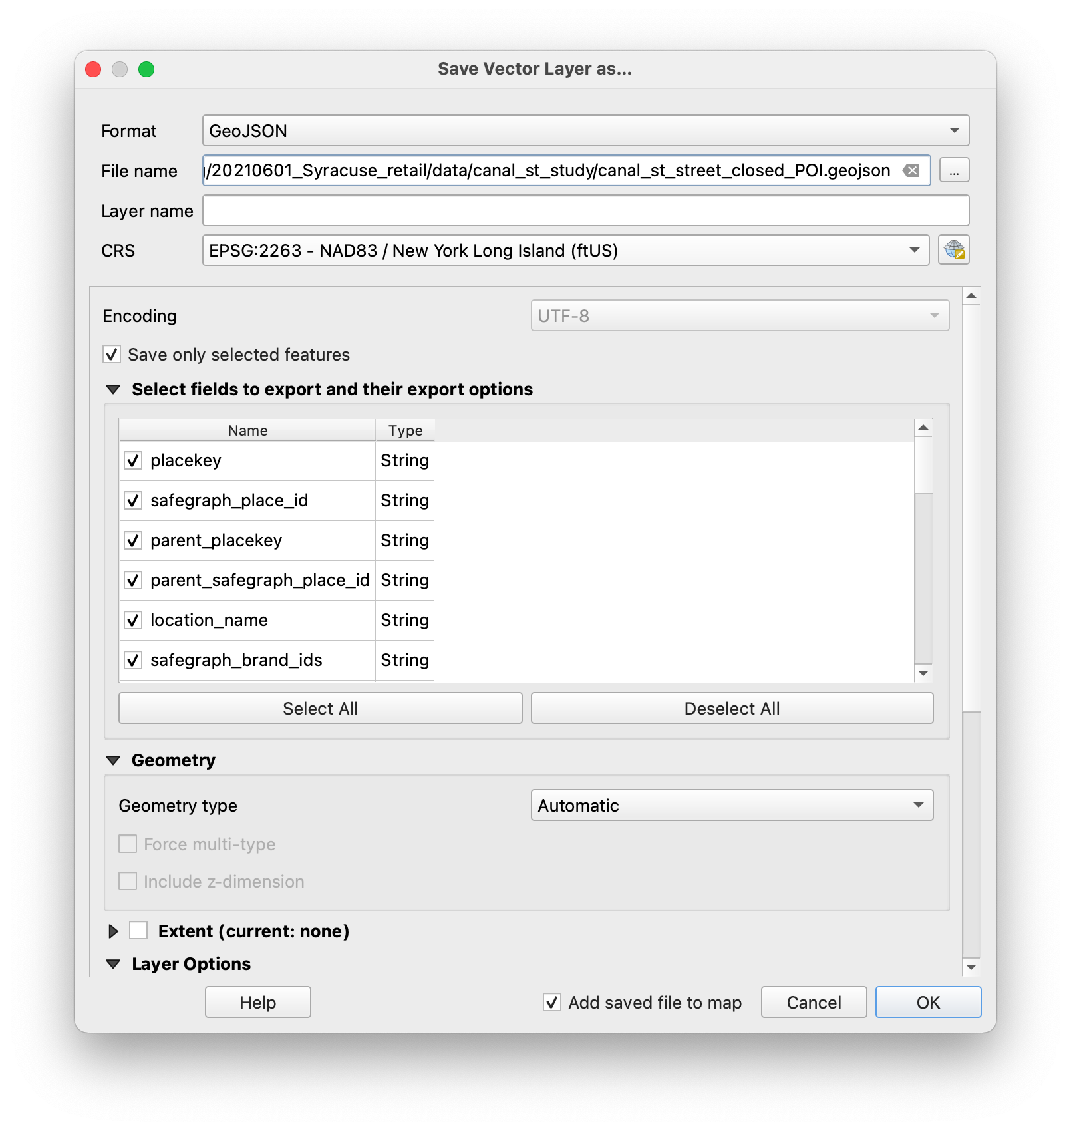Collapse the Select fields to export section

114,389
